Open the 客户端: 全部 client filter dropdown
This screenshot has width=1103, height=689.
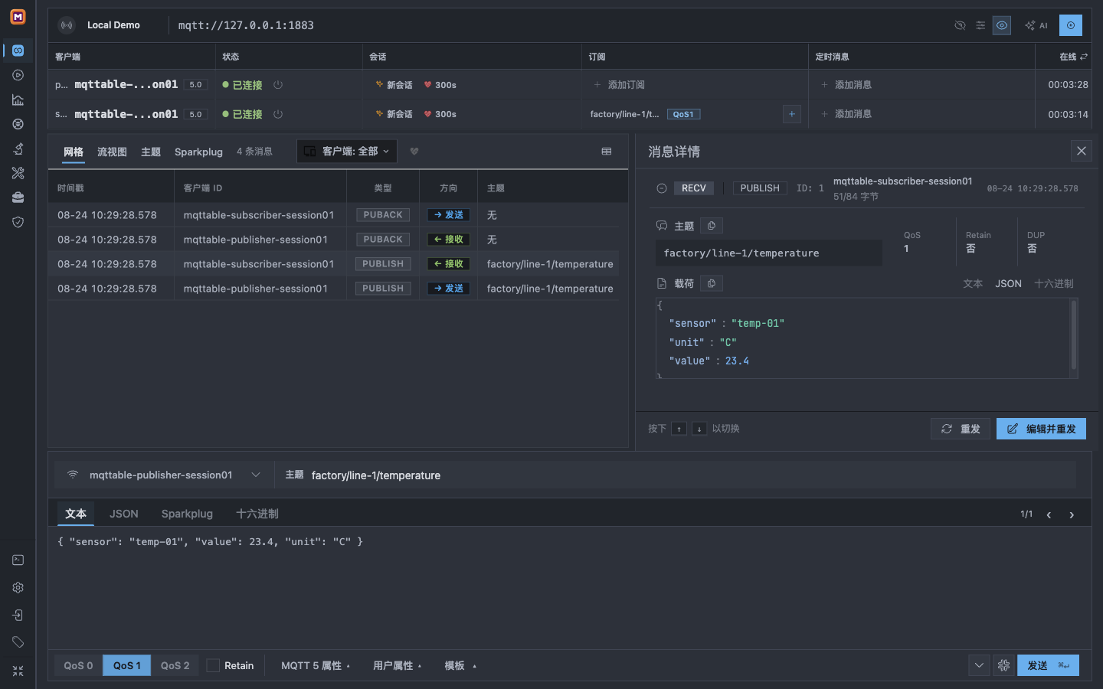click(348, 152)
